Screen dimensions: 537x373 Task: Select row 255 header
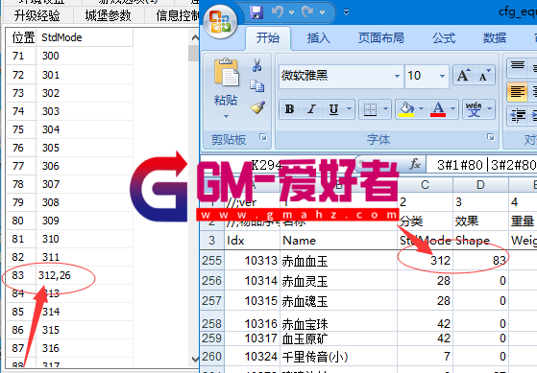pos(211,261)
